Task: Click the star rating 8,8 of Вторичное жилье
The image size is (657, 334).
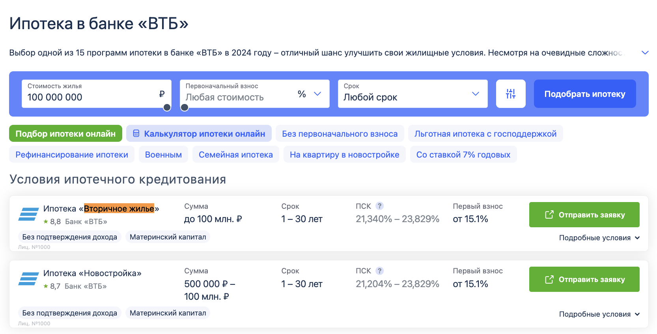Action: pos(52,222)
